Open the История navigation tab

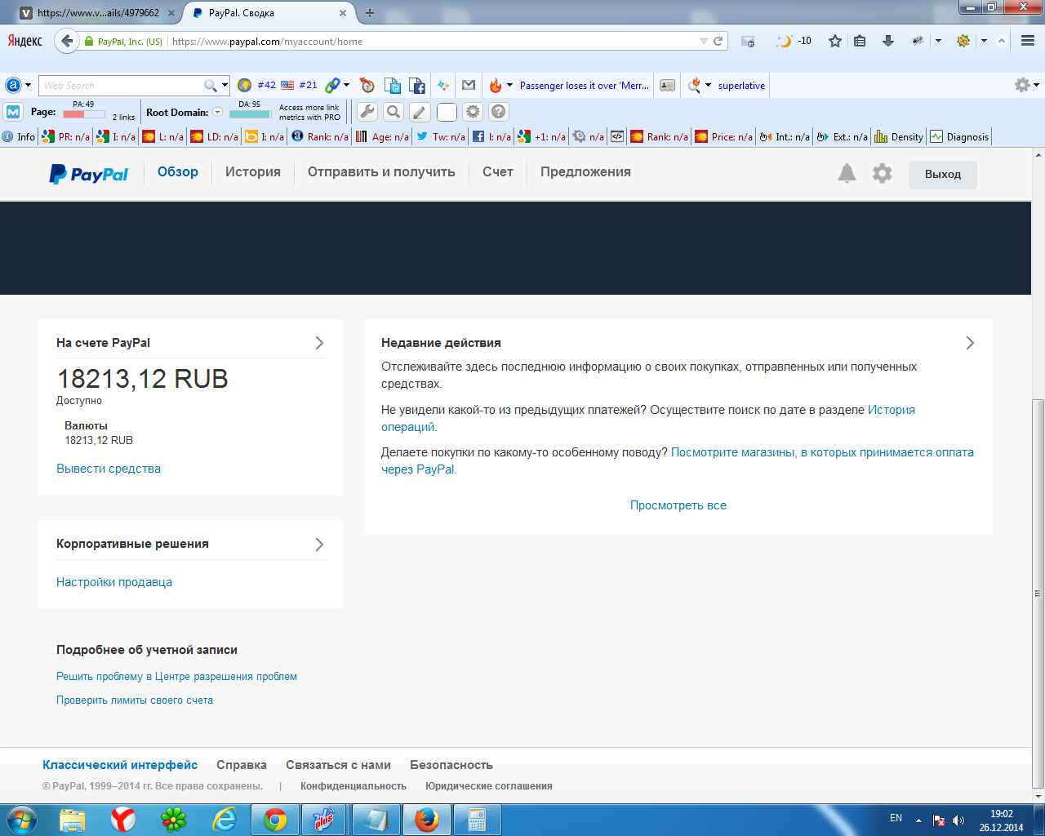[x=253, y=172]
